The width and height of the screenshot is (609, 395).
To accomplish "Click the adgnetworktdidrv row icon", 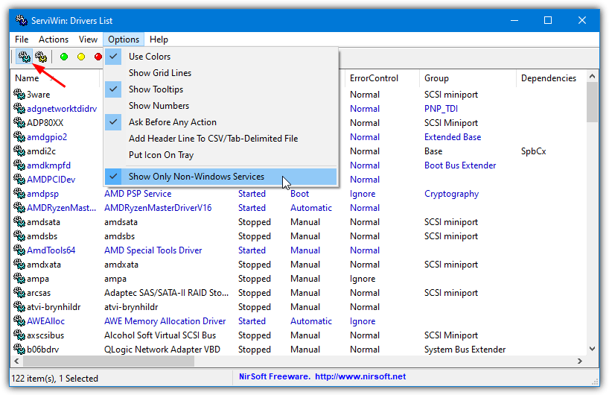I will coord(19,109).
